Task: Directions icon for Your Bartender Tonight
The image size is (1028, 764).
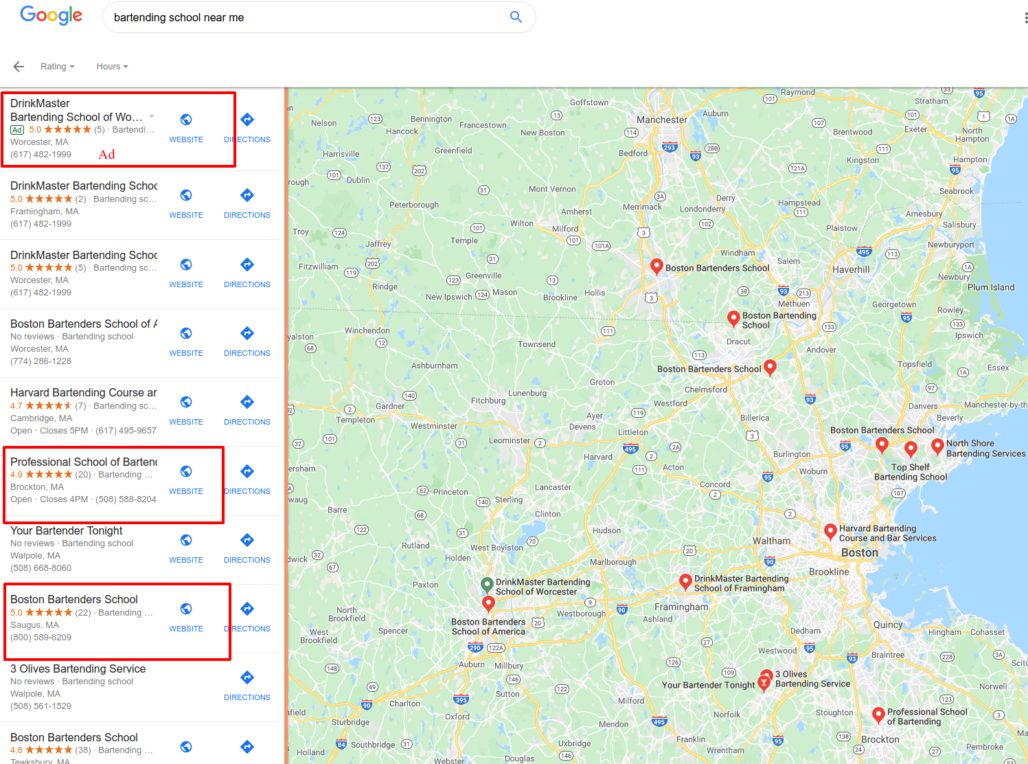Action: click(x=247, y=540)
